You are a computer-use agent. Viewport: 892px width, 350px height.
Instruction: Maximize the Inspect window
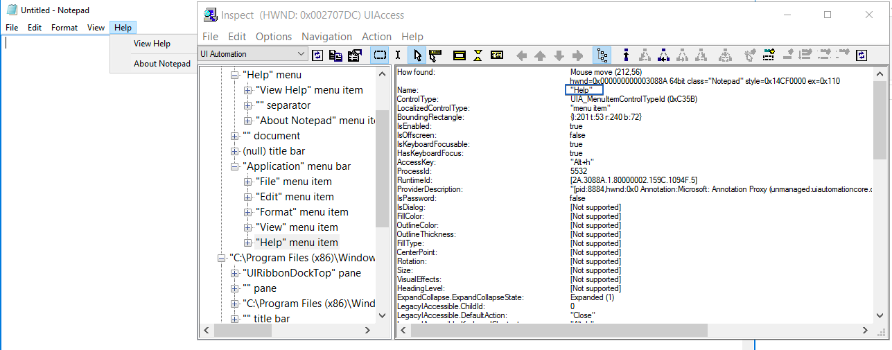[x=828, y=15]
